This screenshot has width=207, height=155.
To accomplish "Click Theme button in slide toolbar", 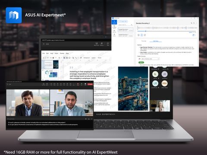I will [x=100, y=58].
